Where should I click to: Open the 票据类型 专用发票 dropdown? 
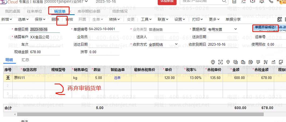coord(236,29)
